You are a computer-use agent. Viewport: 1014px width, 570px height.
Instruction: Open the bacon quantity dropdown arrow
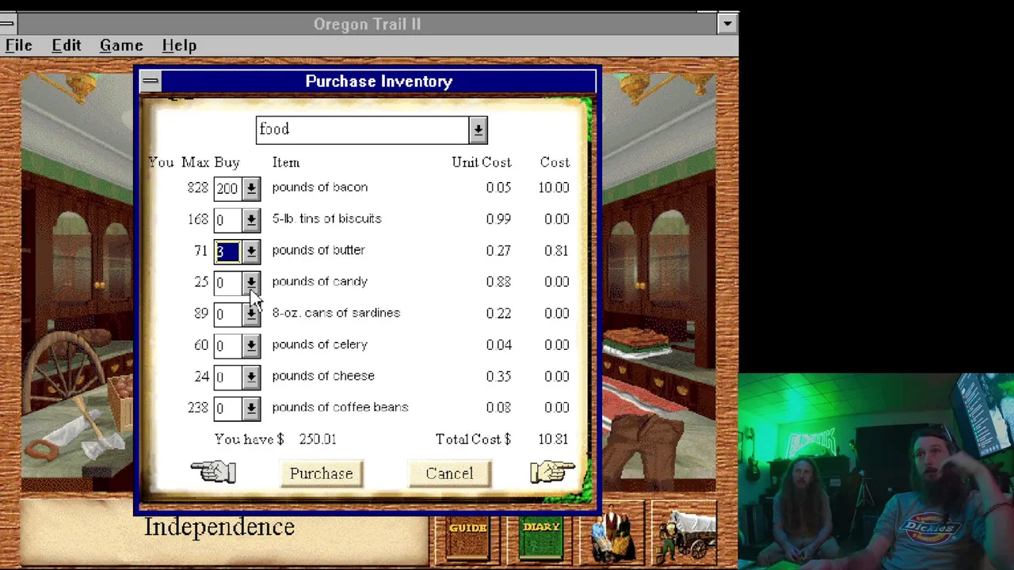pos(251,188)
